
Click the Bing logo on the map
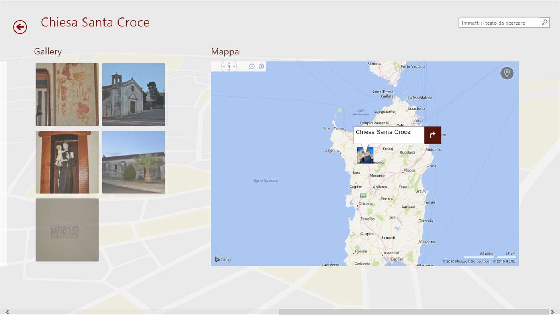[x=223, y=259]
